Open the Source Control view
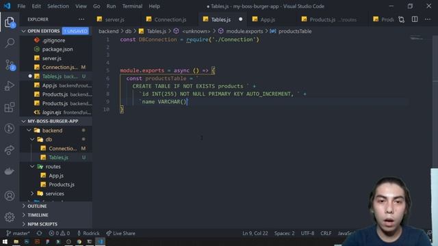Image resolution: width=438 pixels, height=246 pixels. (10, 65)
